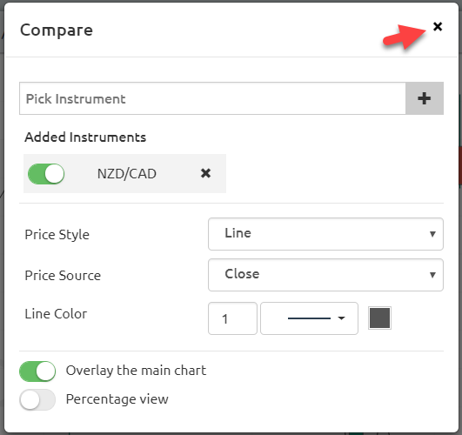Click the Price Style dropdown arrow
The height and width of the screenshot is (435, 462).
432,234
